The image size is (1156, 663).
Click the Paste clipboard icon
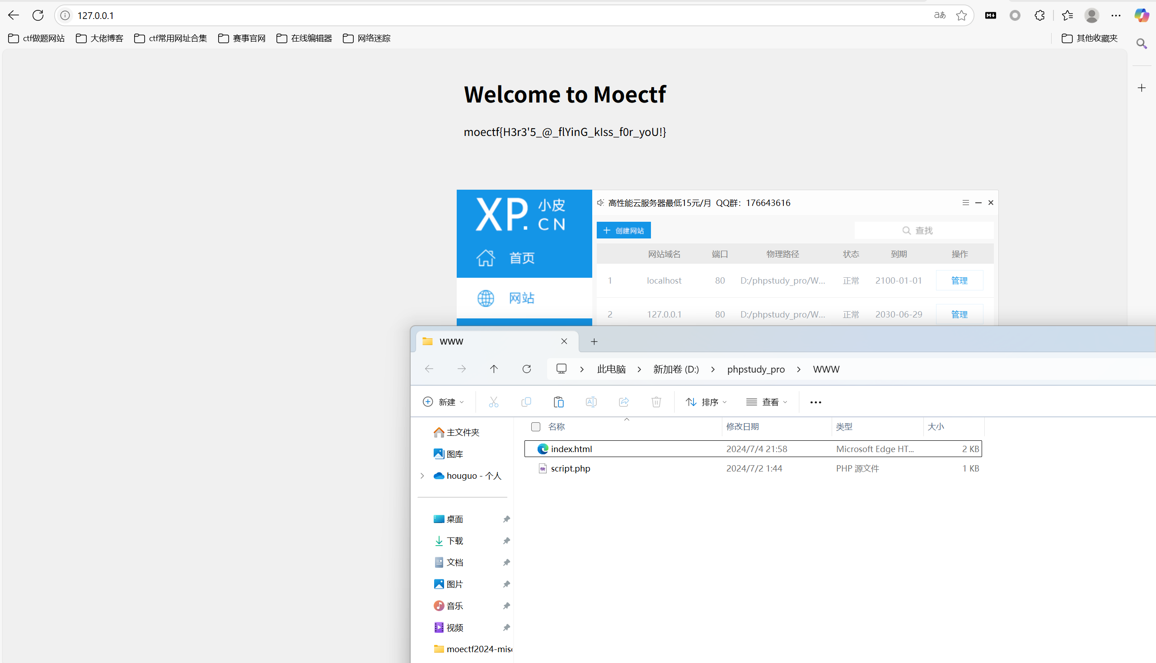(559, 402)
